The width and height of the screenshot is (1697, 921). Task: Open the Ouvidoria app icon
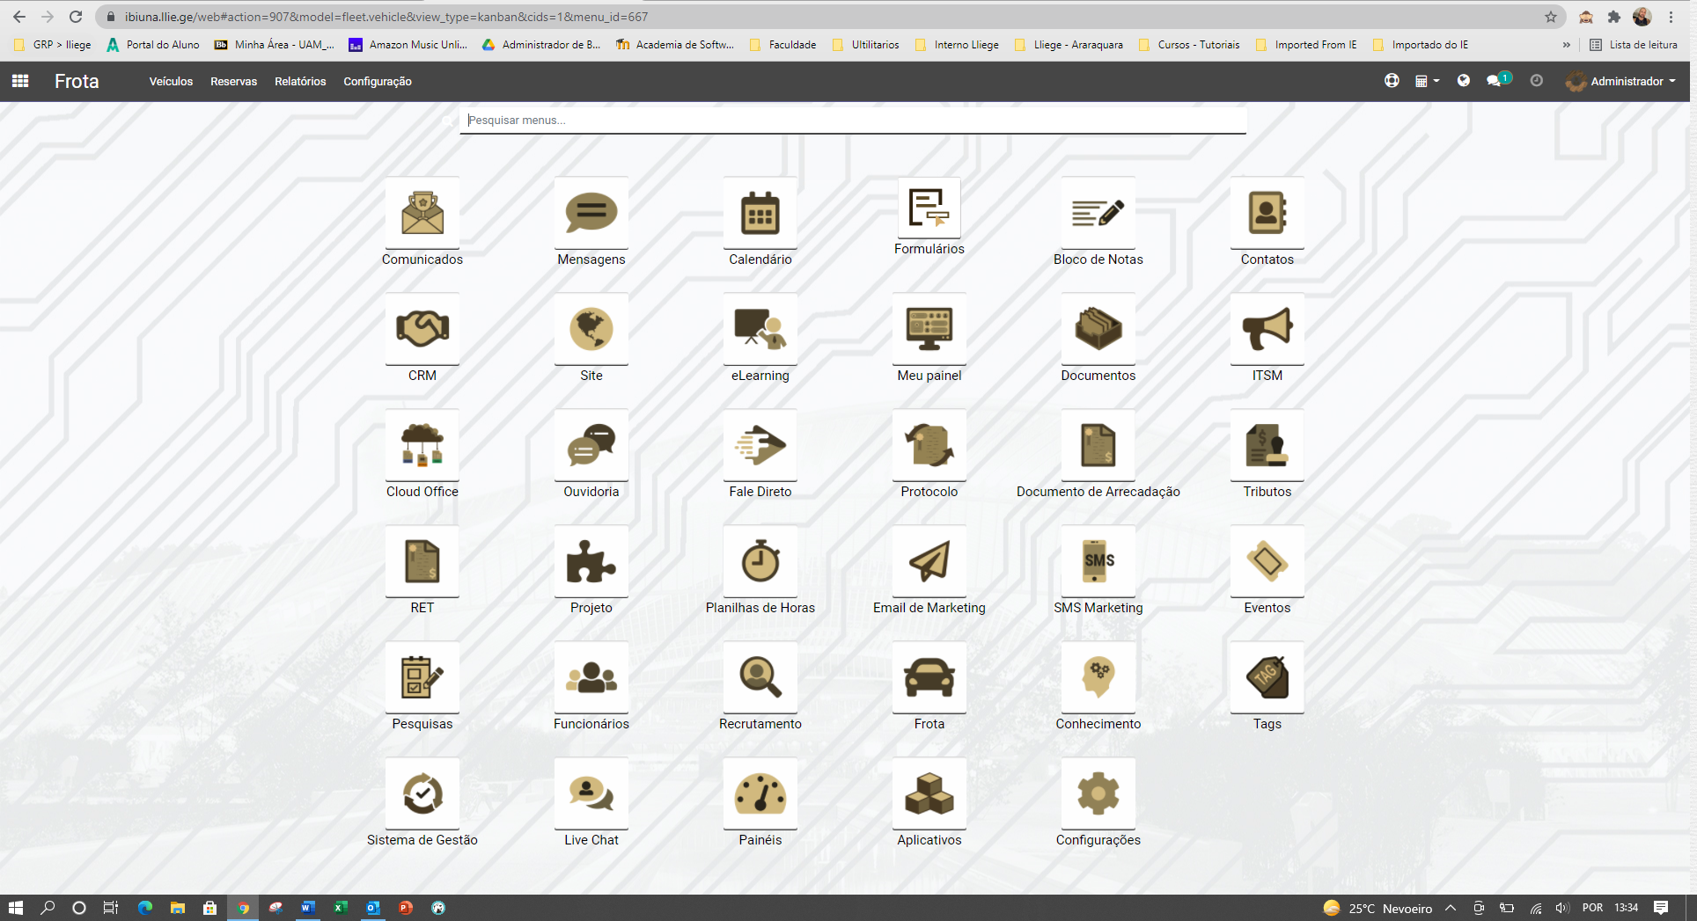(x=591, y=446)
